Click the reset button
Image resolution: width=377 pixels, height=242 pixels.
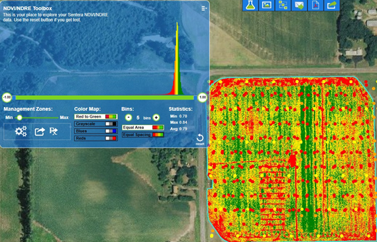(200, 139)
